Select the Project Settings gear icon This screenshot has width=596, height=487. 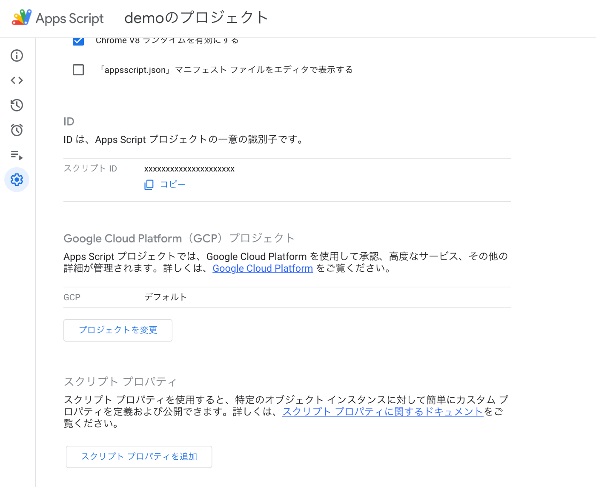(17, 180)
